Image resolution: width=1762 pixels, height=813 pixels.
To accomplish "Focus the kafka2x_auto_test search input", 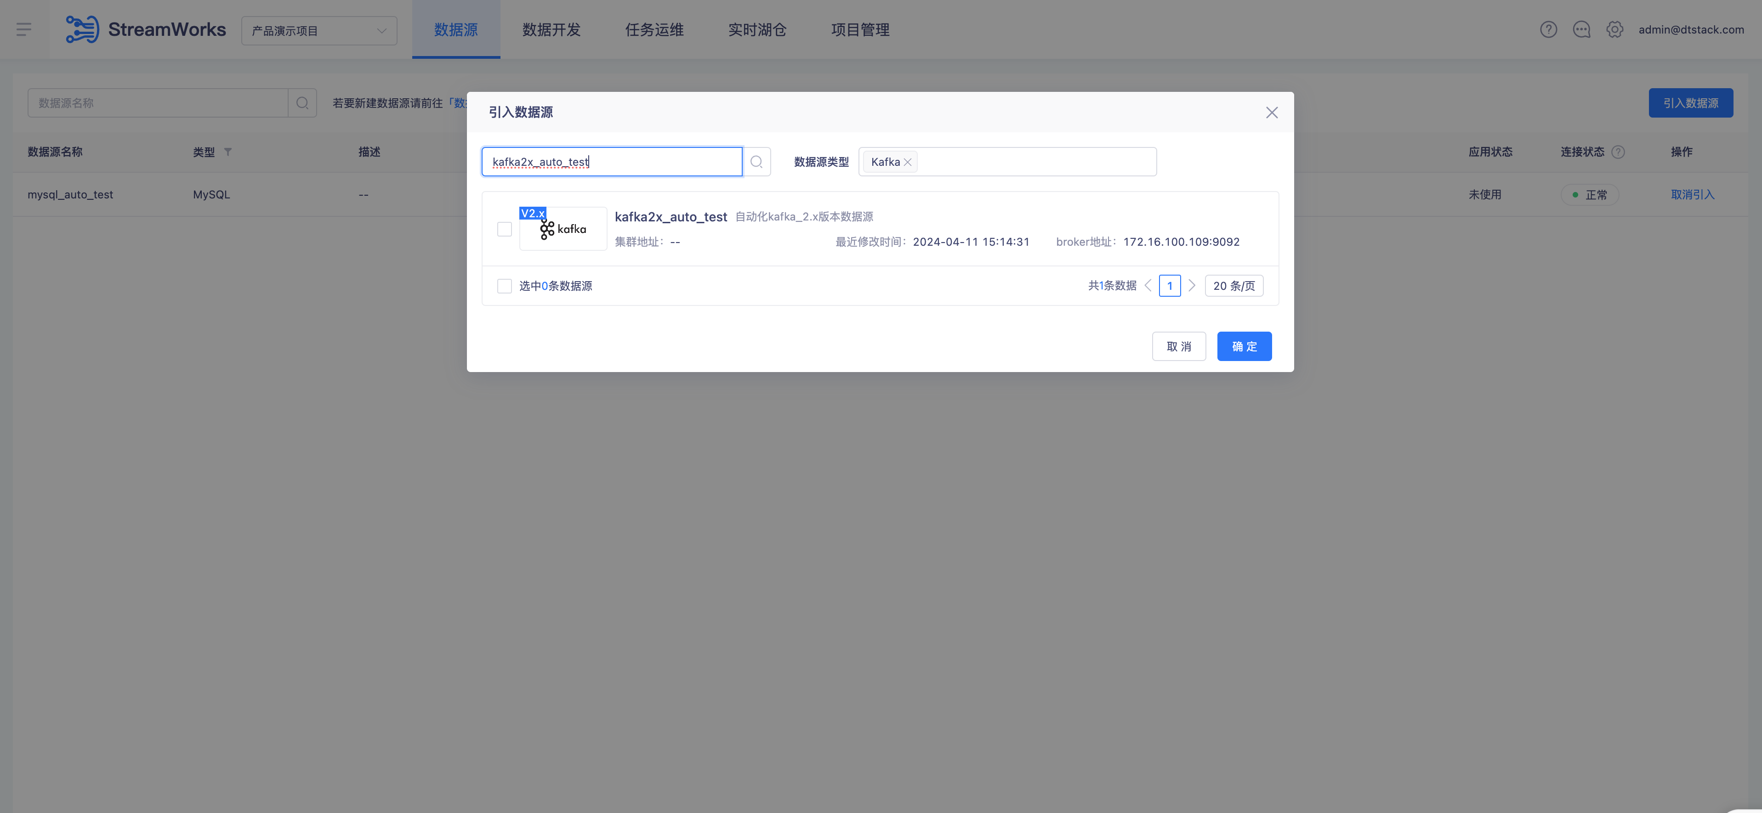I will [x=612, y=162].
